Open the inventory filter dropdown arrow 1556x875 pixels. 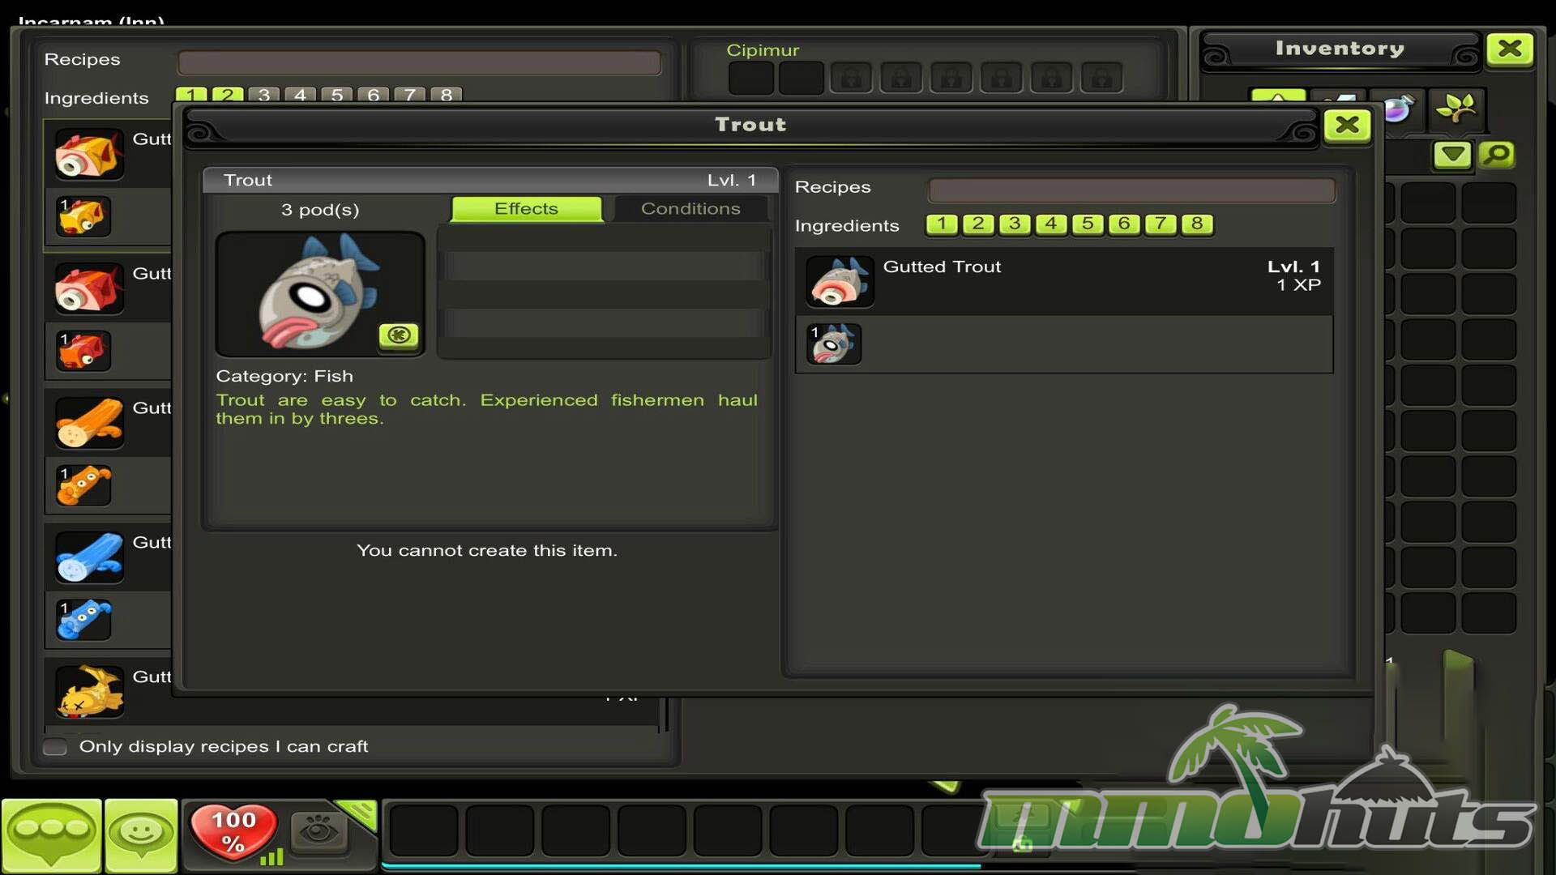point(1451,154)
